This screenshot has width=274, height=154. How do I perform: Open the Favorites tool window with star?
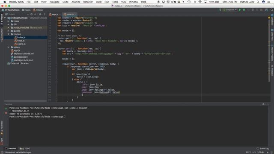click(x=2, y=128)
